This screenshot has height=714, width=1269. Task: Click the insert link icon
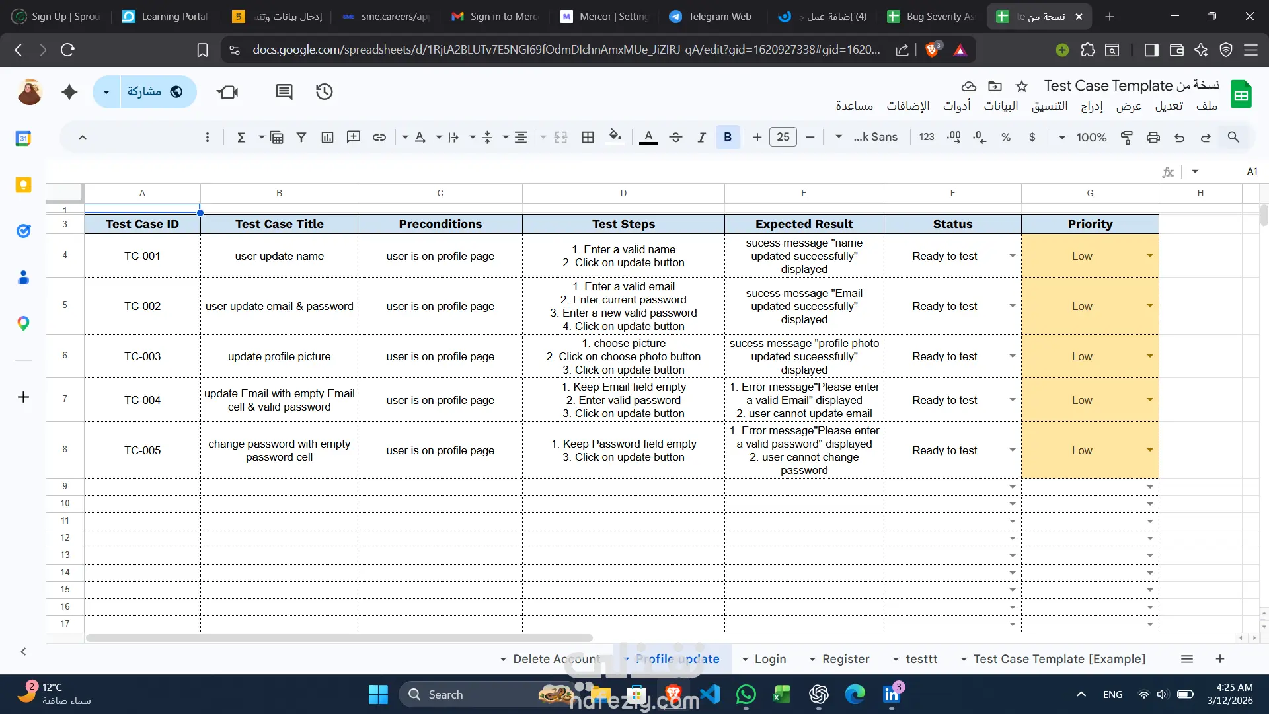point(379,137)
